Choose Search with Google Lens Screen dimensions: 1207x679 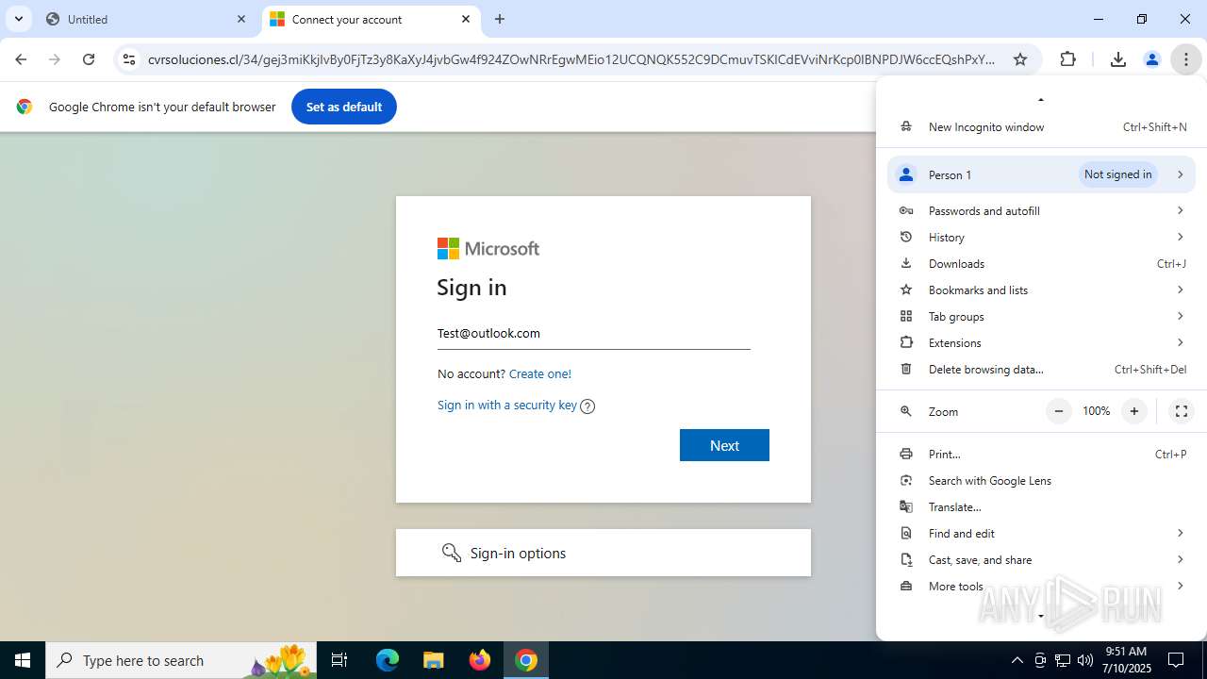[x=1041, y=480]
